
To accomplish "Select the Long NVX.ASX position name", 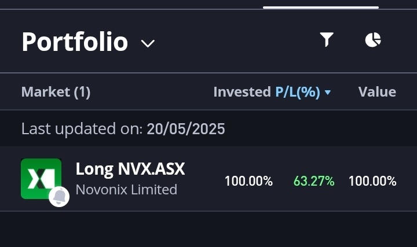I will pos(130,169).
